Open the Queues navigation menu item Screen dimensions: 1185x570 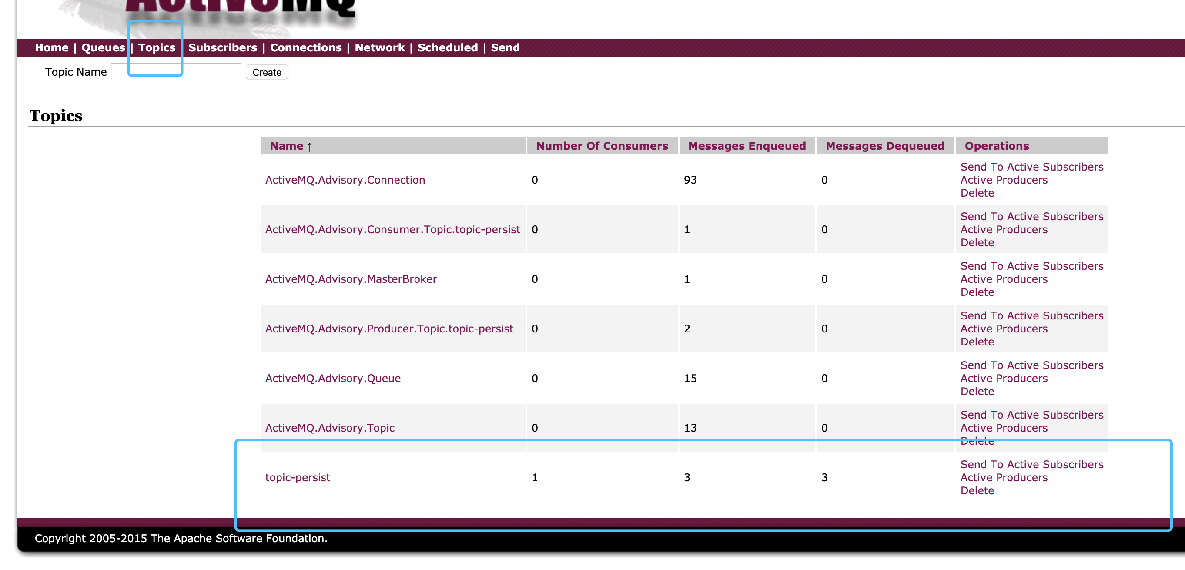[x=103, y=47]
